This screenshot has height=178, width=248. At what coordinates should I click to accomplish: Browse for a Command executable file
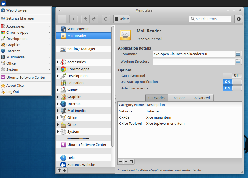click(x=238, y=54)
